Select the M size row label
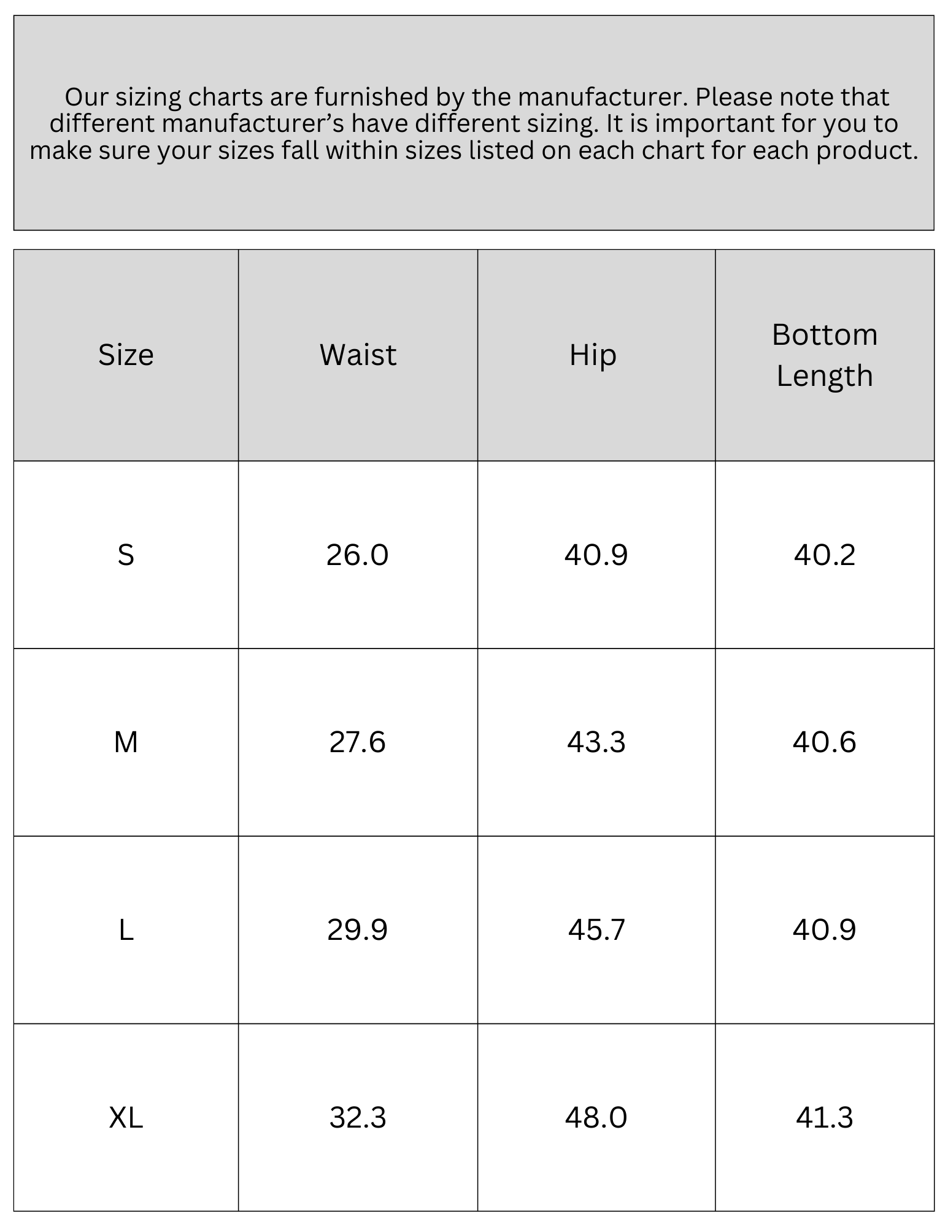 click(x=126, y=742)
